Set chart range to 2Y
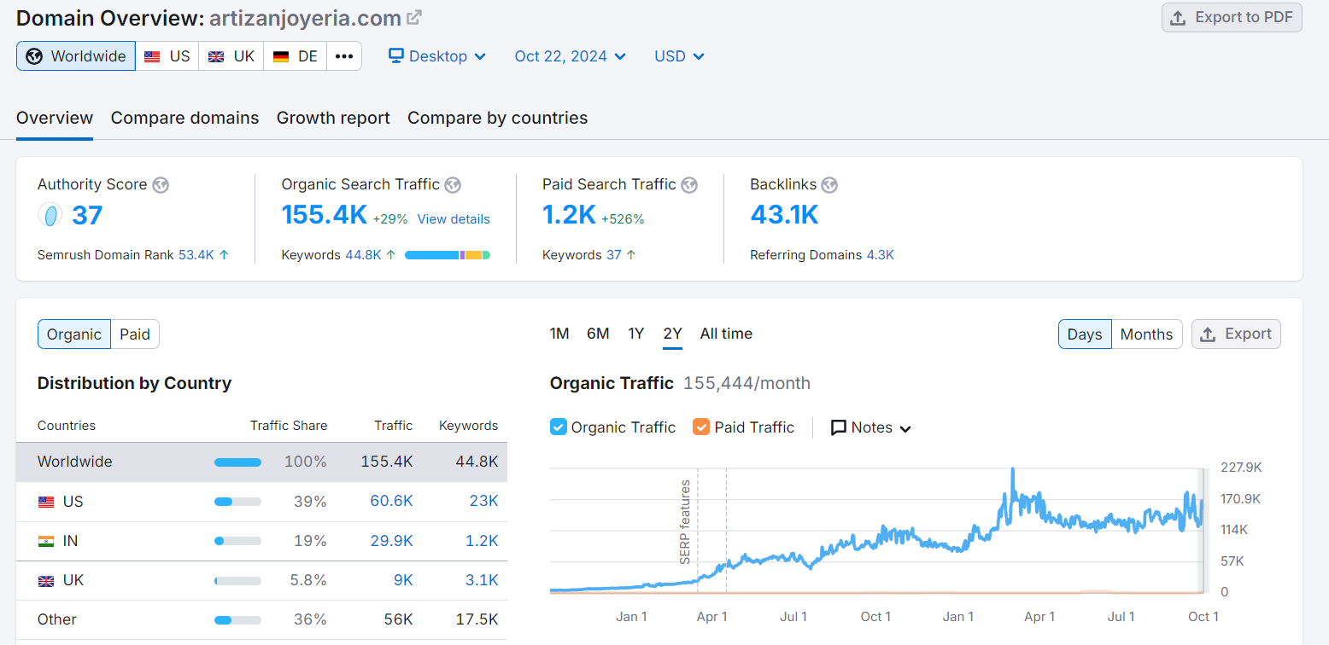The image size is (1329, 645). coord(673,334)
